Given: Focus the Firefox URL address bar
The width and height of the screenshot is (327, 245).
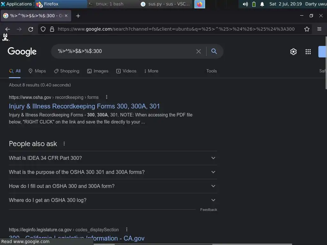Looking at the screenshot, I should 176,29.
